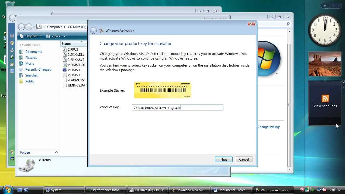Click the Show Desktop quick launch icon
The width and height of the screenshot is (345, 194).
(x=20, y=190)
